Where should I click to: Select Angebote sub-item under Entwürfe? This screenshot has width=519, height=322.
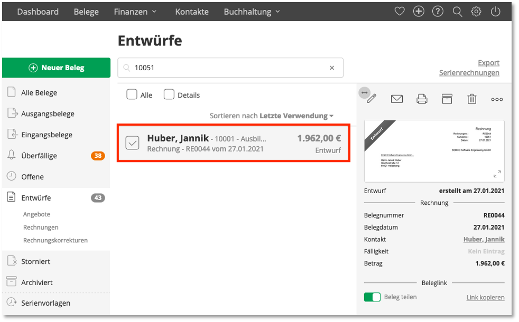tap(37, 214)
